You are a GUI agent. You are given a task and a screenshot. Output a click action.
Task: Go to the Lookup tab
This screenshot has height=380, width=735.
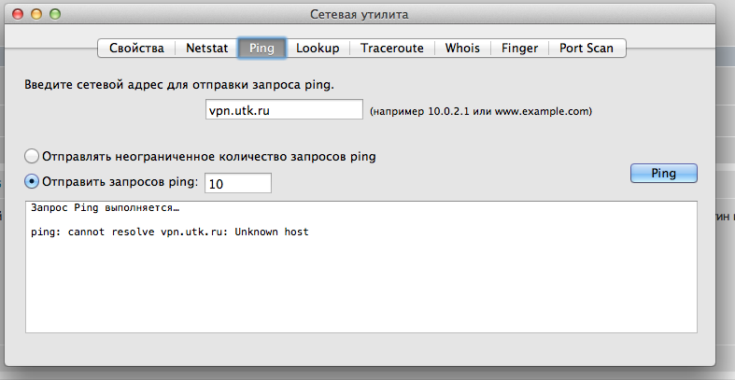coord(318,48)
